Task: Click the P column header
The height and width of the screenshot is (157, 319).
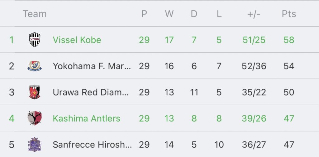Action: [144, 14]
